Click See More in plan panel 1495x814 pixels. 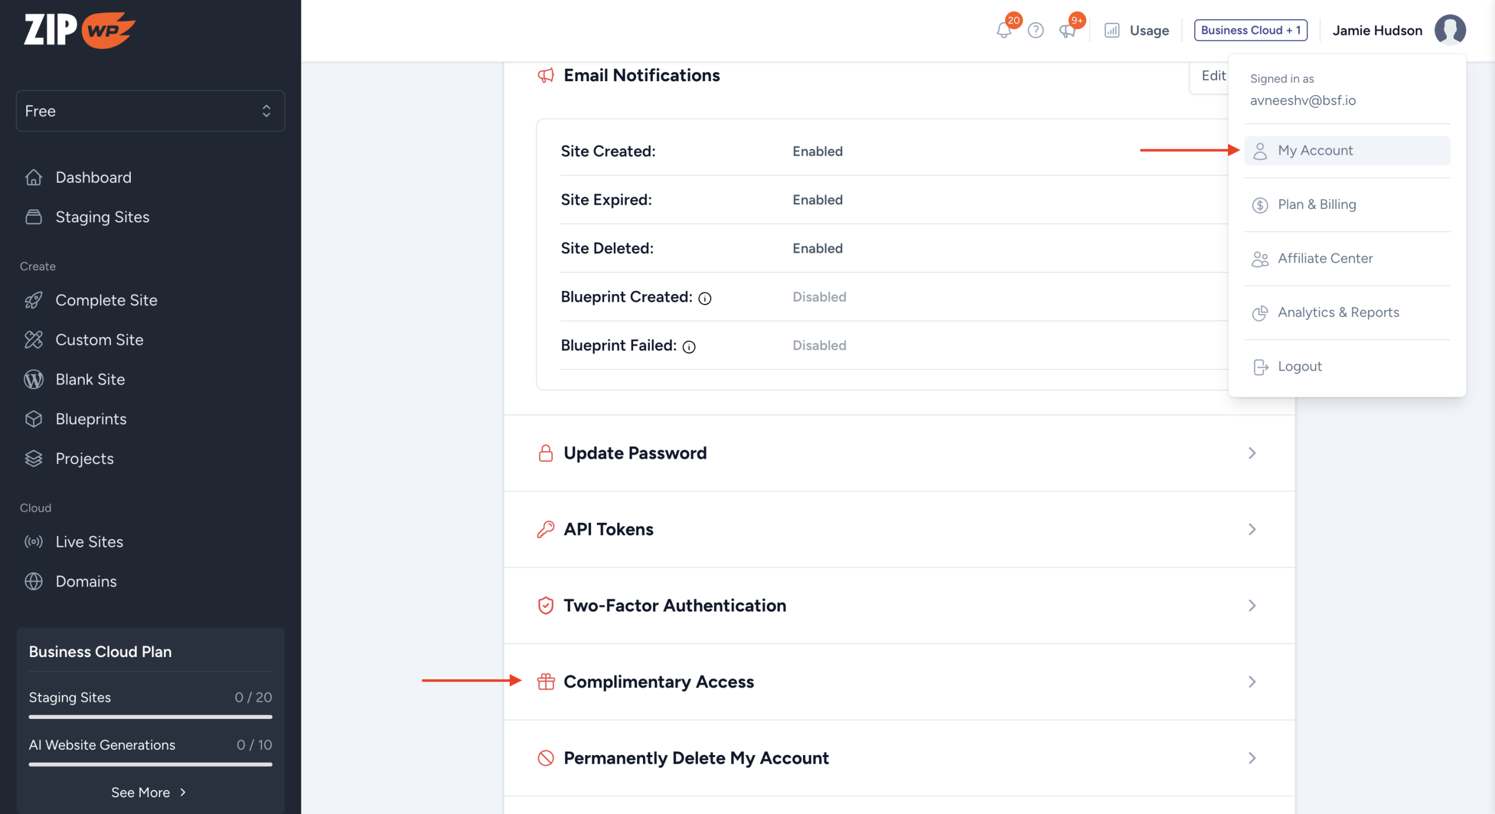(x=148, y=792)
